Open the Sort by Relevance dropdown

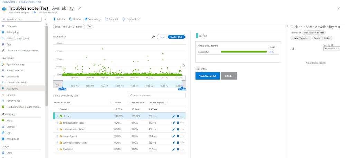(x=332, y=49)
